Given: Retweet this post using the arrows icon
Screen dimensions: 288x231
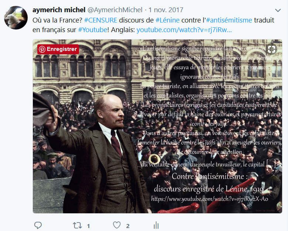Looking at the screenshot, I should 77,225.
